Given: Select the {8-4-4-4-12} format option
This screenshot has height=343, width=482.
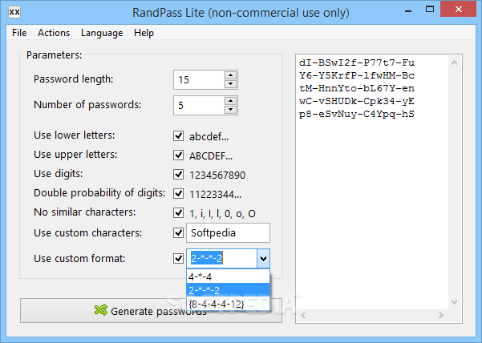Looking at the screenshot, I should coord(228,304).
